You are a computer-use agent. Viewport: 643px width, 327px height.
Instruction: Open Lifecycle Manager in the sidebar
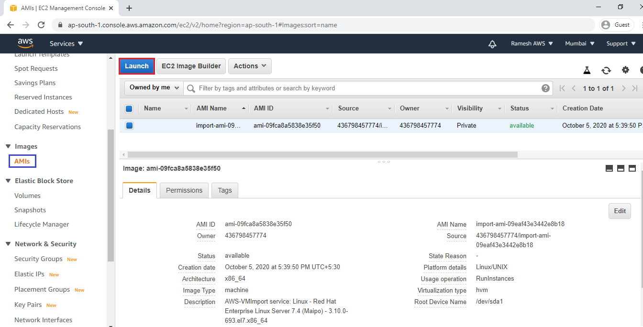[42, 224]
